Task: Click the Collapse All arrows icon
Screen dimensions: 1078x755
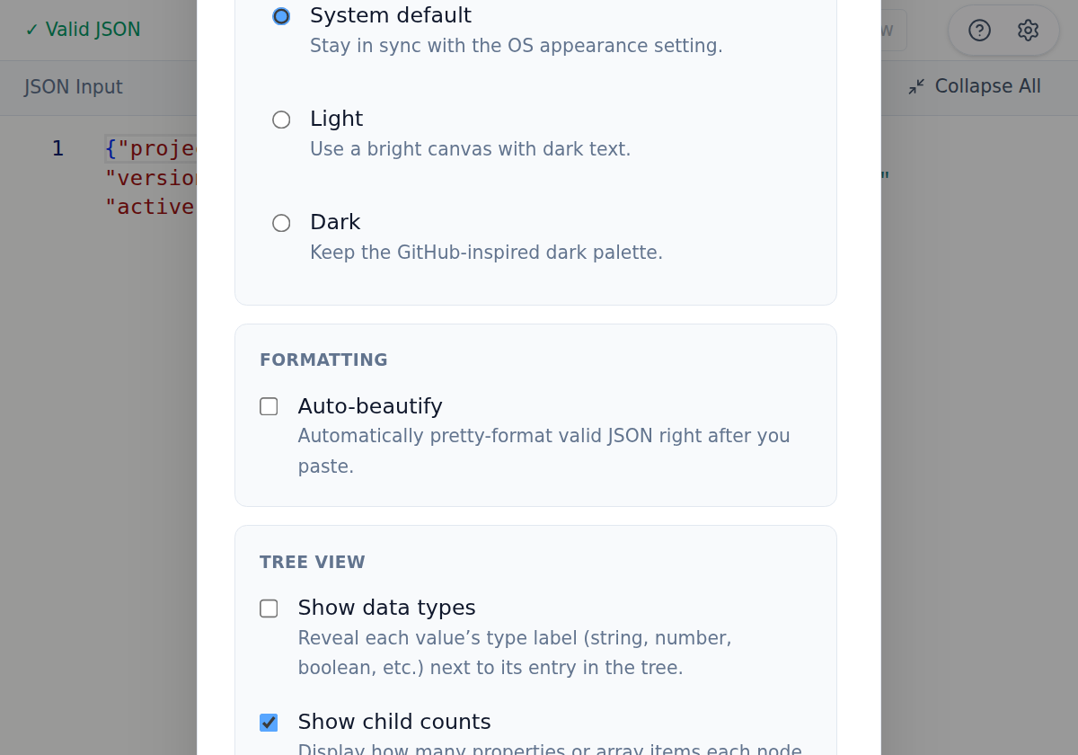Action: [x=916, y=86]
